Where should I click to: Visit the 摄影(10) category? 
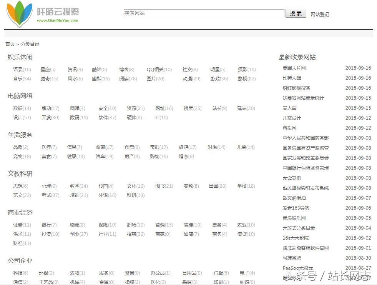(x=247, y=70)
